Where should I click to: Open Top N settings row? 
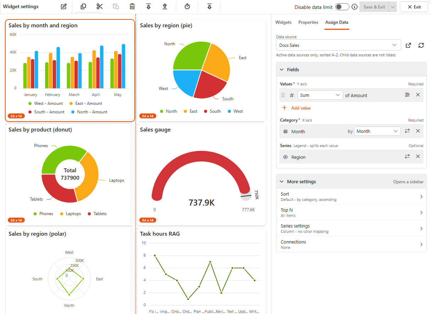pyautogui.click(x=351, y=213)
